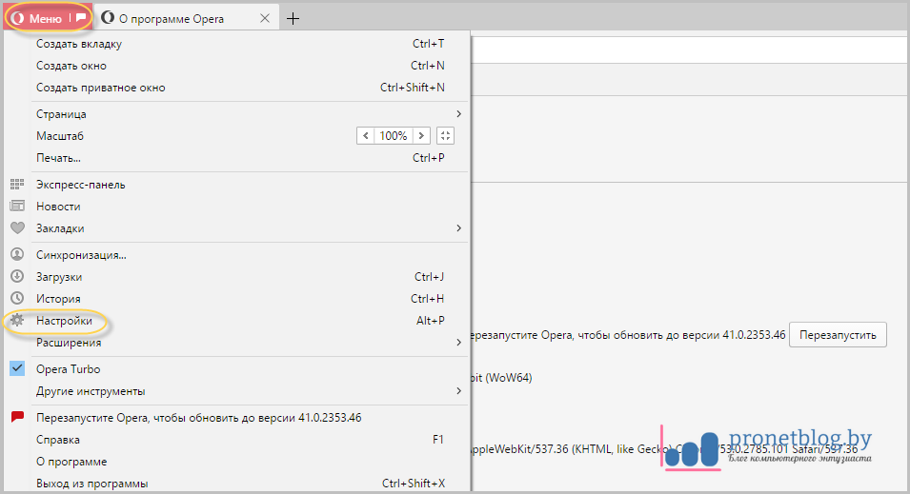910x494 pixels.
Task: Click the Экспресс-панель grid icon
Action: (17, 185)
